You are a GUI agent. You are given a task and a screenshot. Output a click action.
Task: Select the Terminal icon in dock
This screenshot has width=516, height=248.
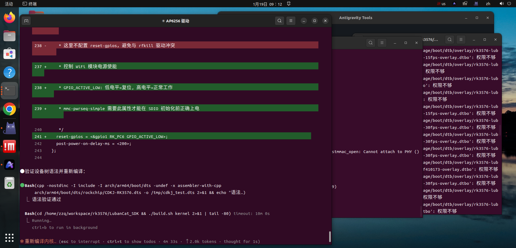[x=9, y=91]
